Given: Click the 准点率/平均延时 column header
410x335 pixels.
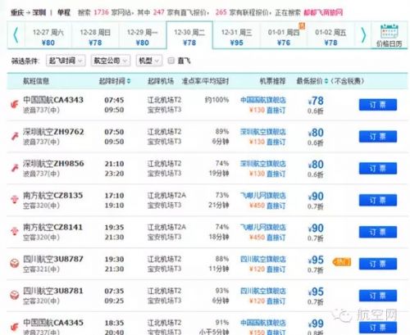Looking at the screenshot, I should 205,81.
